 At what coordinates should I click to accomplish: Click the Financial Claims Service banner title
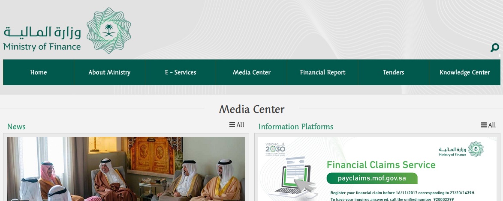[381, 165]
